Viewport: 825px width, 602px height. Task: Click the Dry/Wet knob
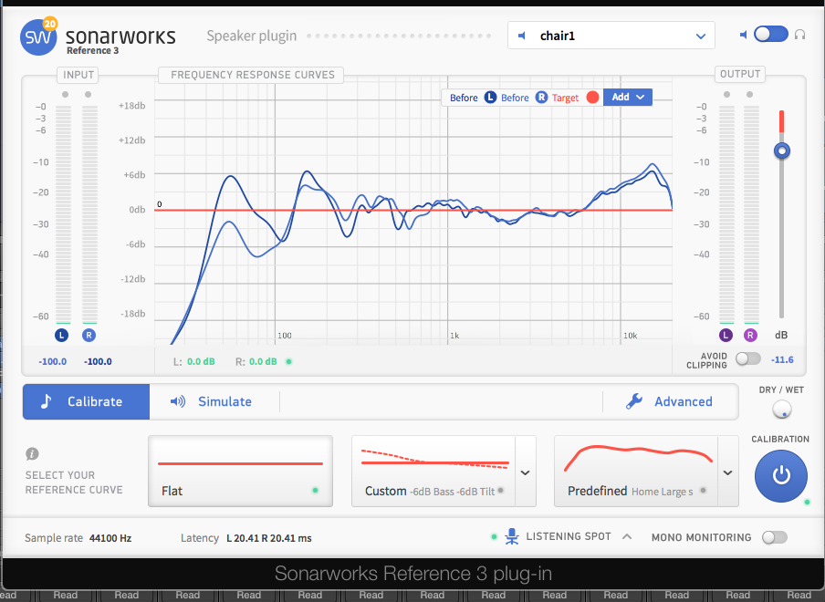click(x=782, y=409)
